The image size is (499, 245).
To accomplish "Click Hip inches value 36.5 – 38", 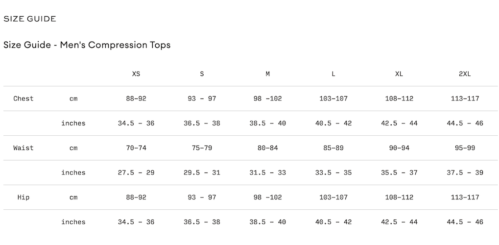I will pos(202,222).
